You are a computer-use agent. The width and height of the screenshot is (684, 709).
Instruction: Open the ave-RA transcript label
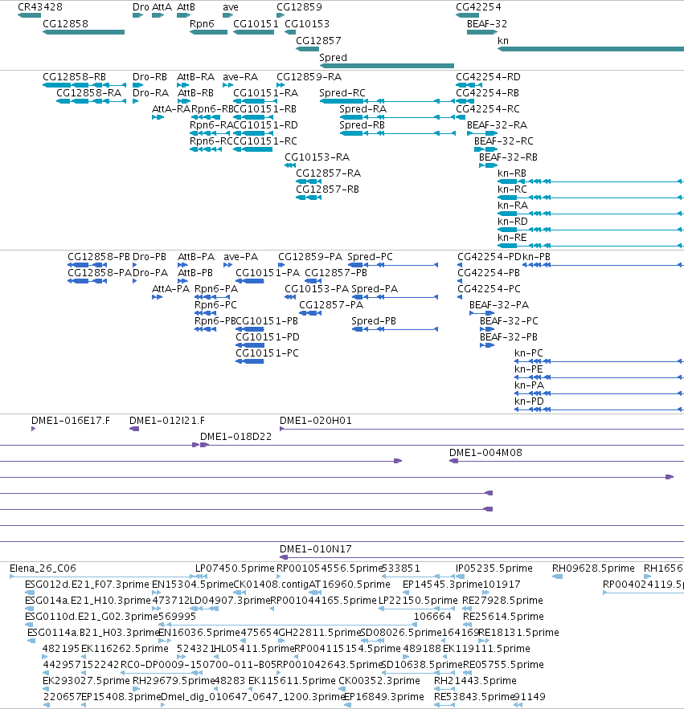tap(240, 77)
